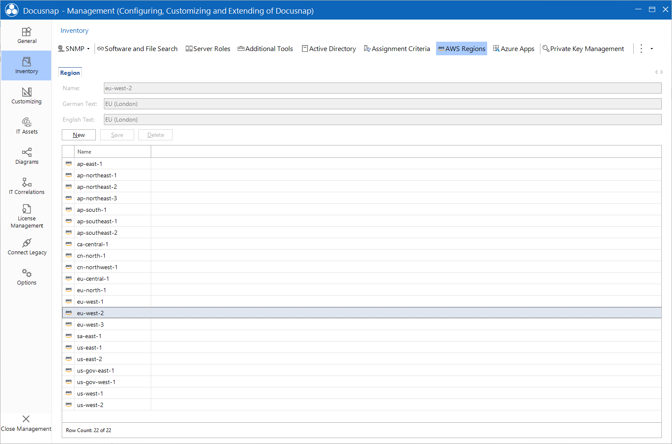672x444 pixels.
Task: Select row ca-central-1
Action: coord(362,244)
